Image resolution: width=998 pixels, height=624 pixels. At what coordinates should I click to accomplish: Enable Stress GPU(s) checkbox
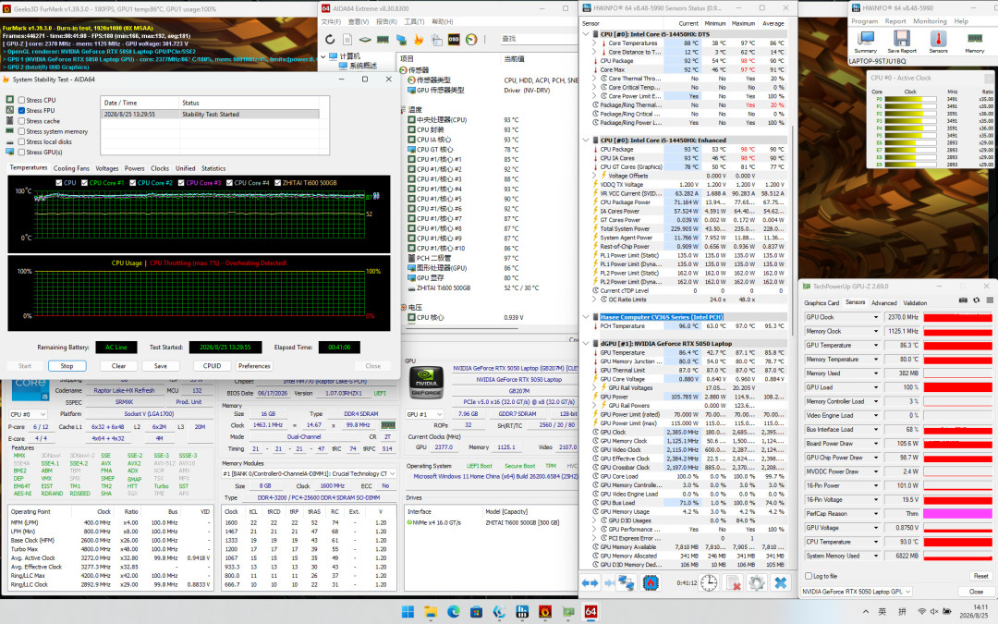[x=21, y=153]
